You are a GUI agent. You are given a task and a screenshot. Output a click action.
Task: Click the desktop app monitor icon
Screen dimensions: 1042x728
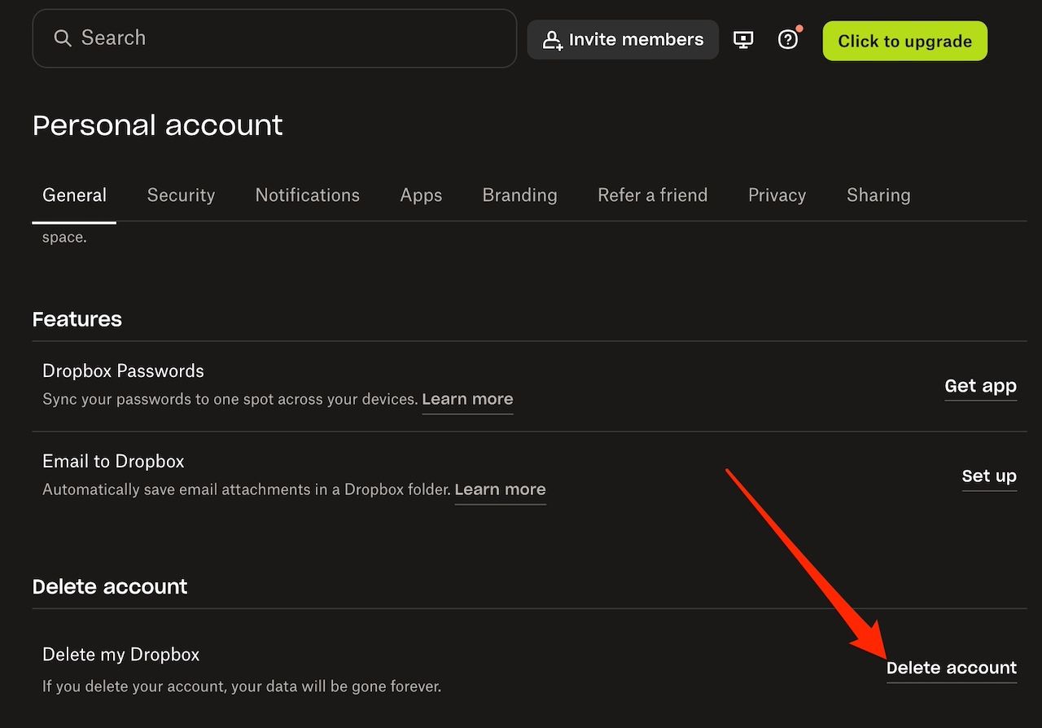click(x=743, y=39)
